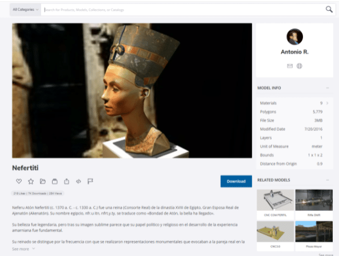Click the envelope icon under Antonio R.
The width and height of the screenshot is (339, 256).
[290, 66]
